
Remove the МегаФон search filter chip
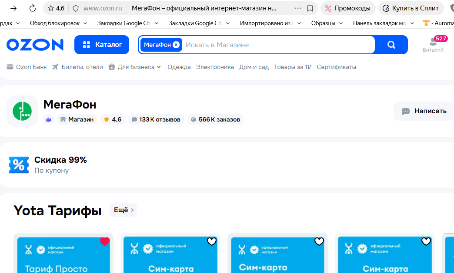[176, 45]
